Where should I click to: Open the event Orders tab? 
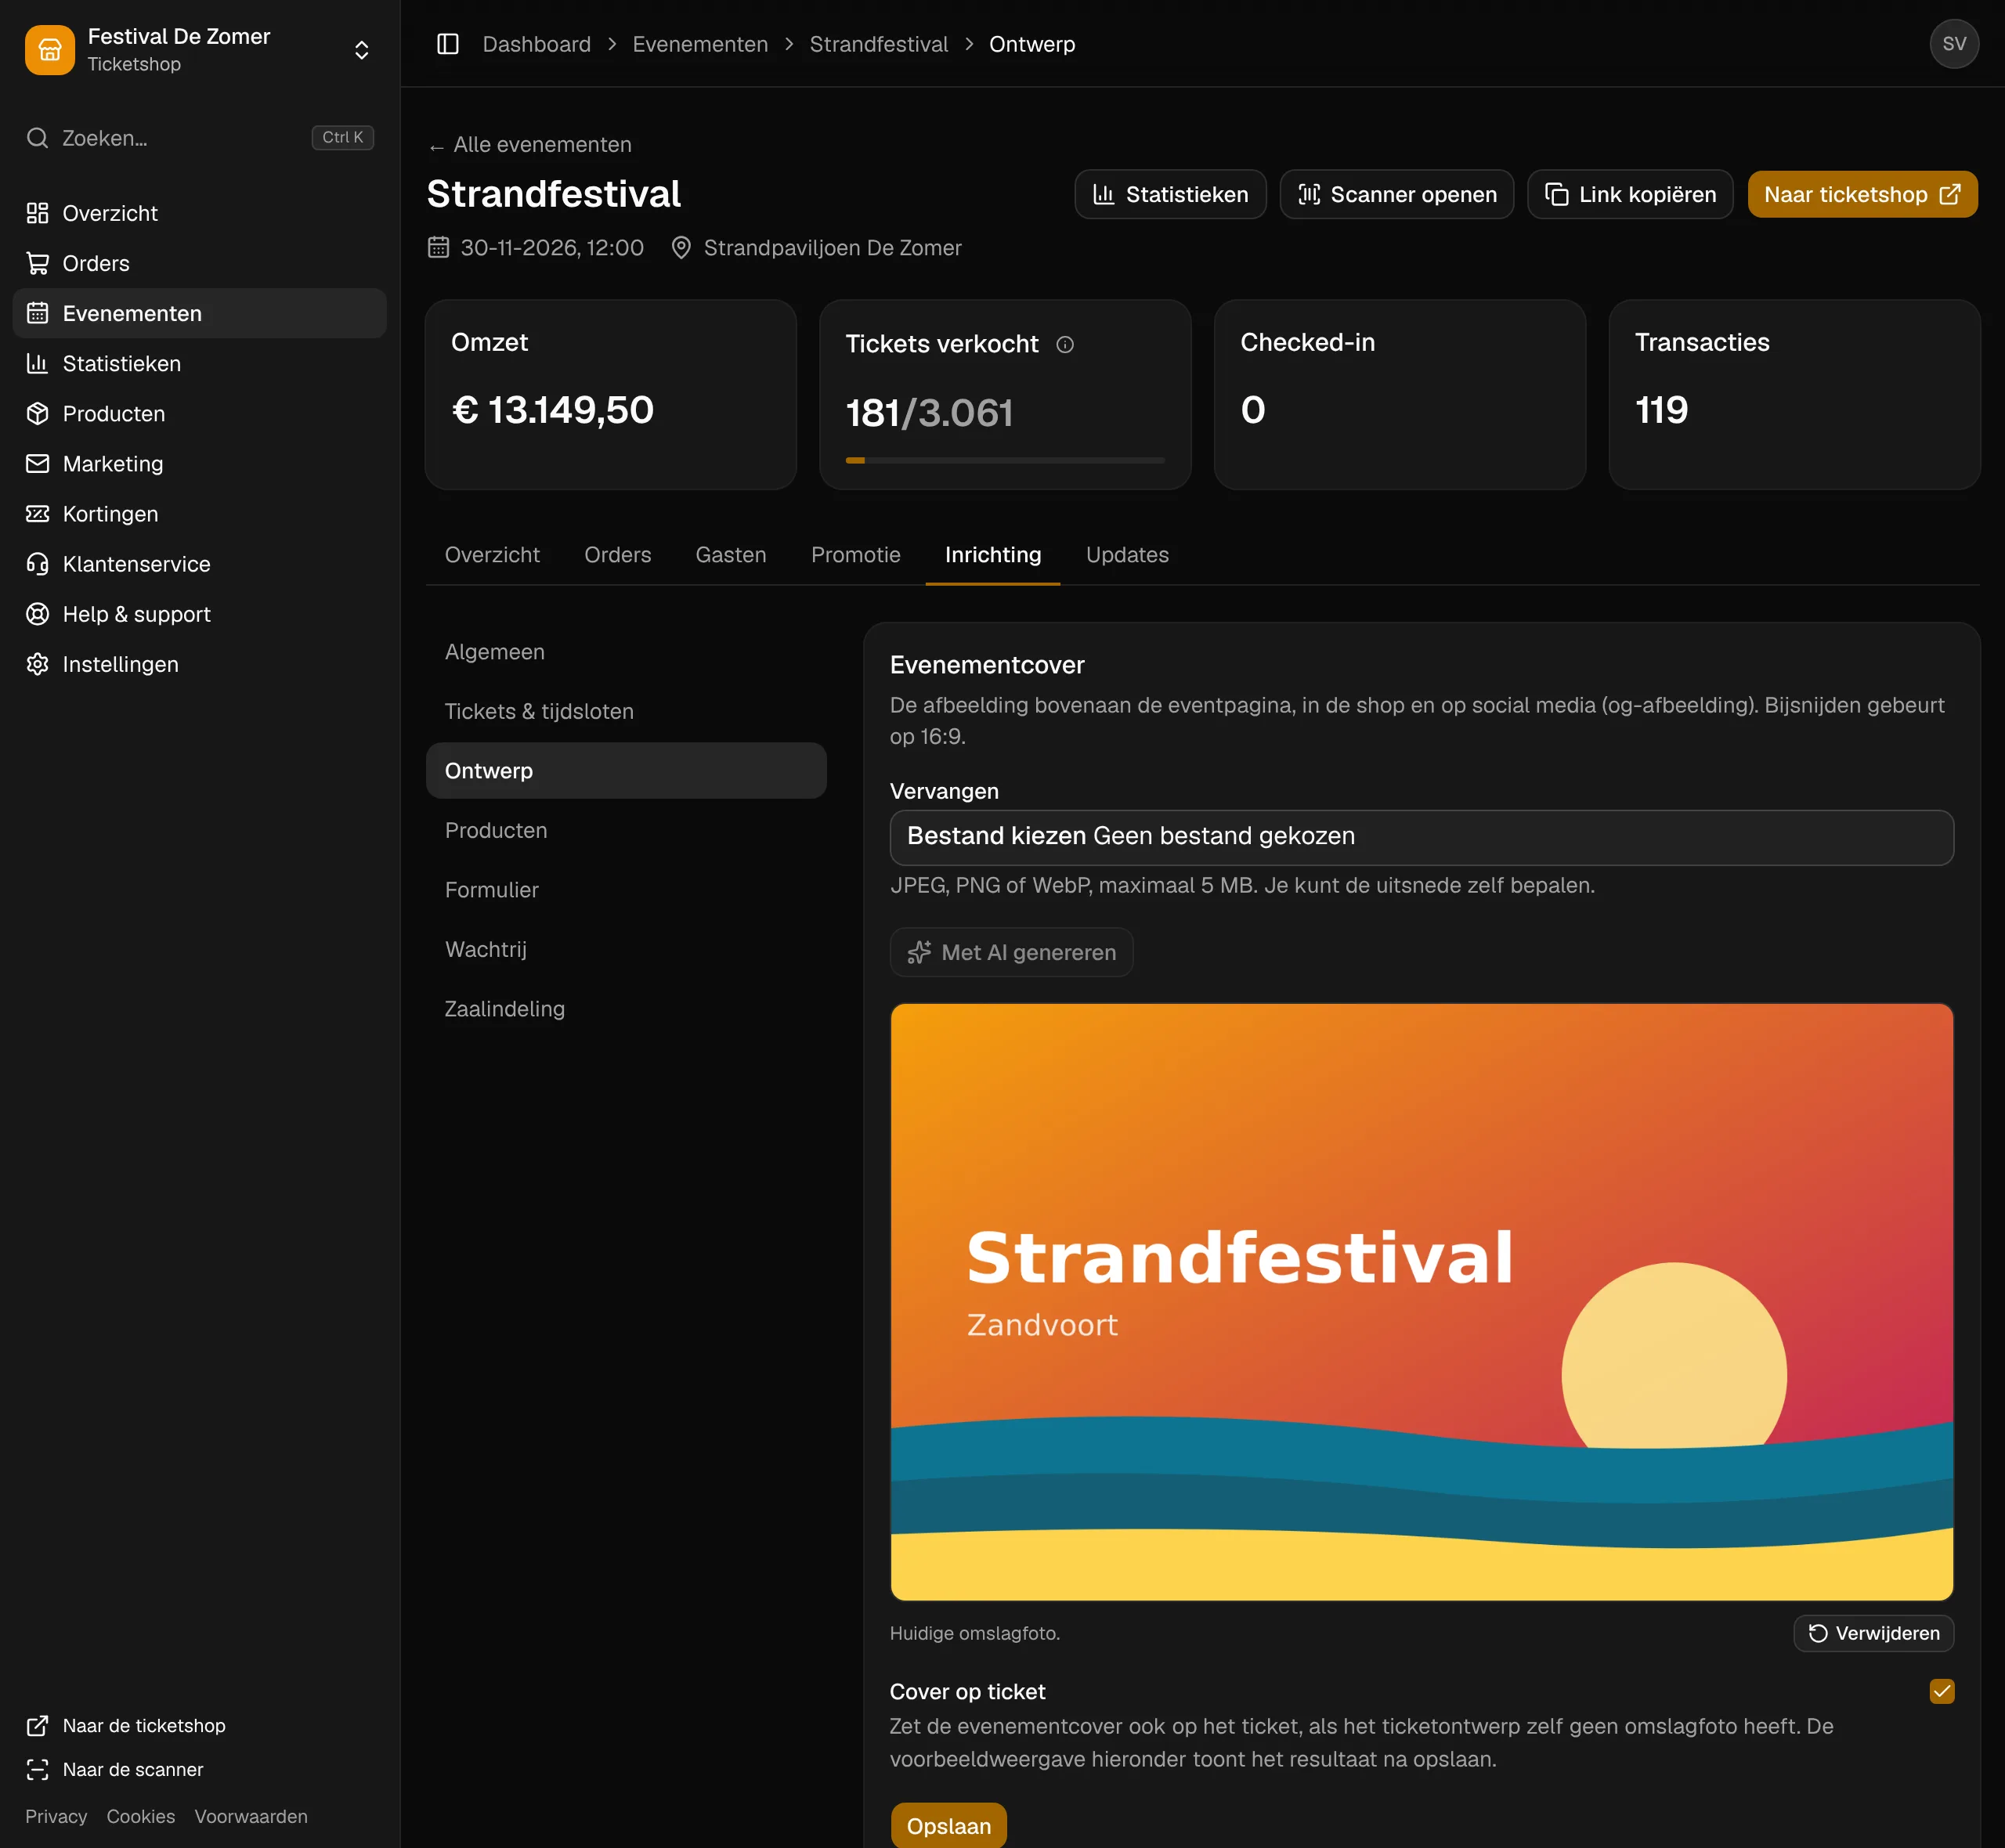coord(617,555)
